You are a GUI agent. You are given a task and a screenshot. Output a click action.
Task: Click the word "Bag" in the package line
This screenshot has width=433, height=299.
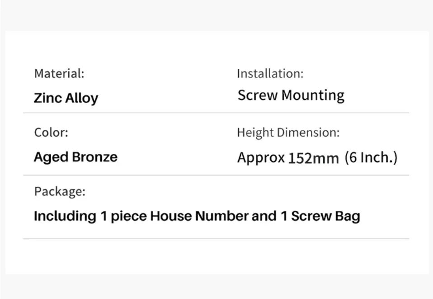pos(347,216)
